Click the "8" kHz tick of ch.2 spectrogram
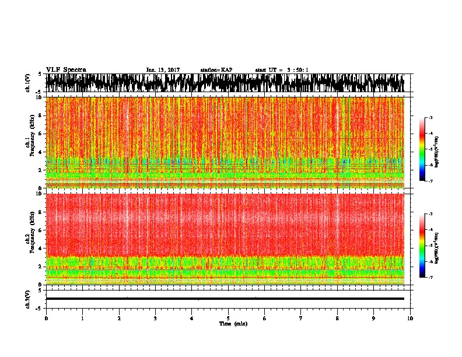462x357 pixels. pos(41,212)
